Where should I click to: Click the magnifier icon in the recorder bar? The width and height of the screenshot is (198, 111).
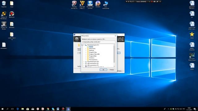pos(131,2)
